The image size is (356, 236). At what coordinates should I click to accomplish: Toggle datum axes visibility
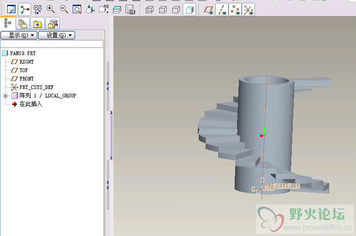(x=222, y=10)
